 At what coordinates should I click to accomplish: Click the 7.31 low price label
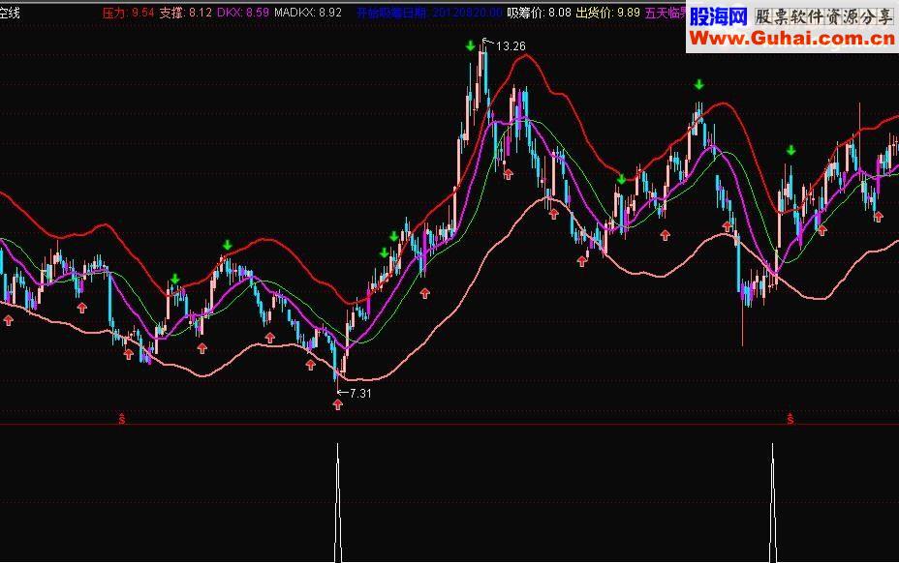pos(360,394)
